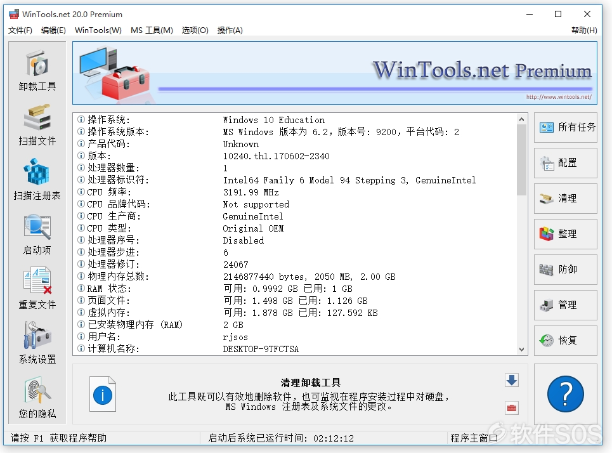Image resolution: width=612 pixels, height=453 pixels.
Task: Click the blue question mark help icon
Action: tap(566, 394)
